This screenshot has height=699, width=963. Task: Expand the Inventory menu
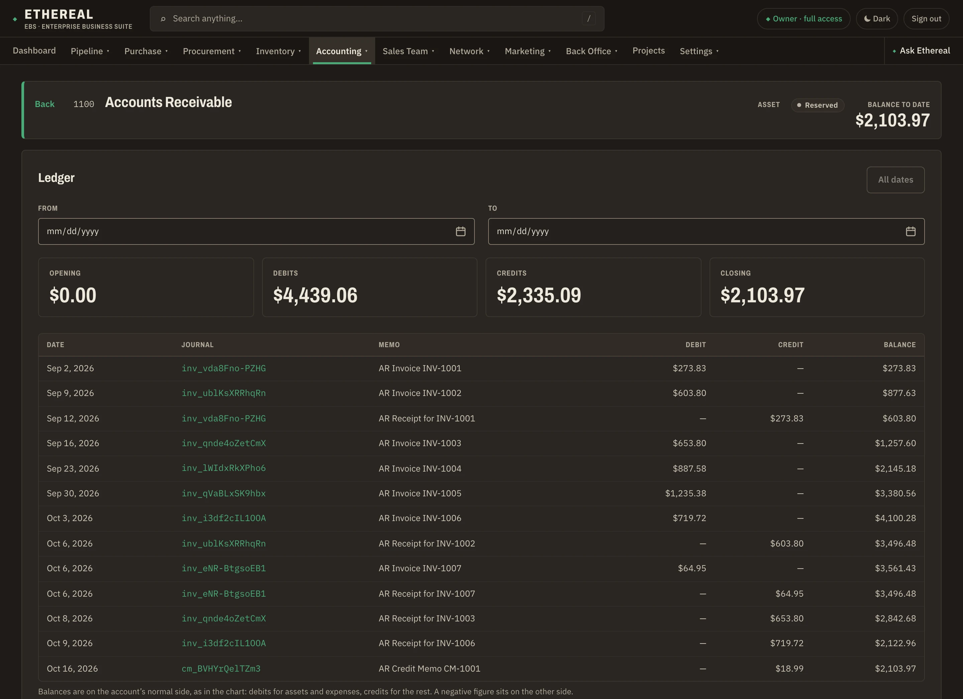tap(278, 51)
